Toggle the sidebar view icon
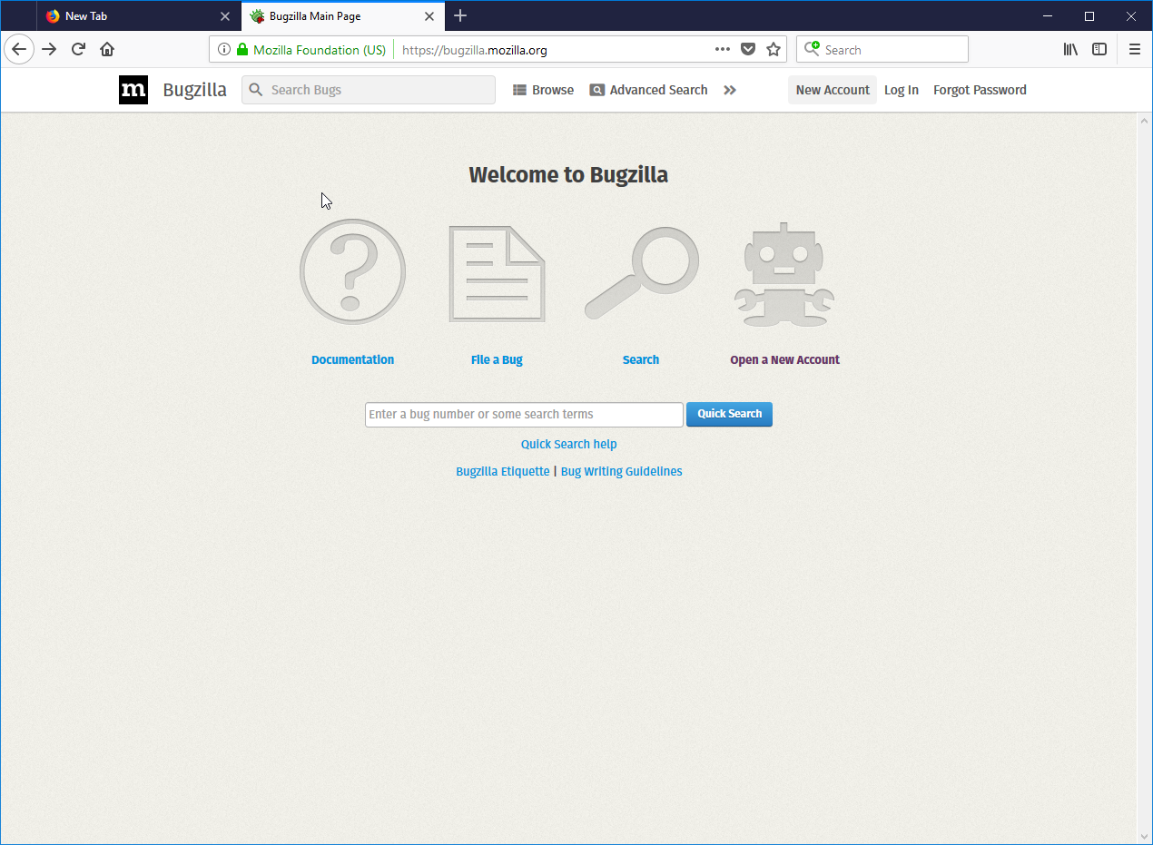 (x=1099, y=50)
